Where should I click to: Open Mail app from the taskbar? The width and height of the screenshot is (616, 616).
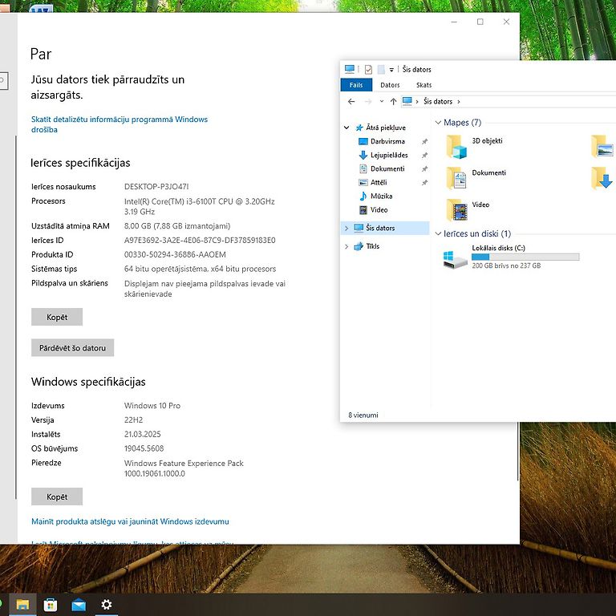pos(79,605)
